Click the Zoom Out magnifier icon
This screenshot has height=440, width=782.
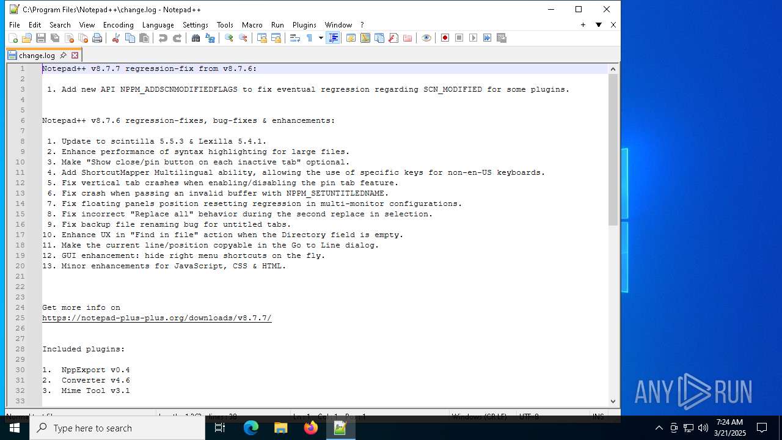click(243, 38)
